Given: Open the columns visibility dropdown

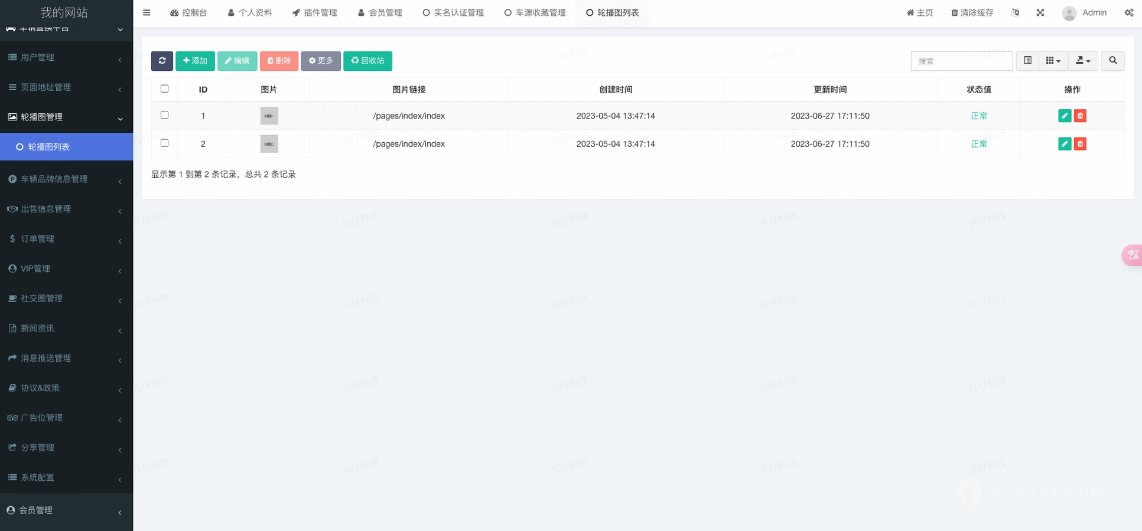Looking at the screenshot, I should click(x=1053, y=61).
